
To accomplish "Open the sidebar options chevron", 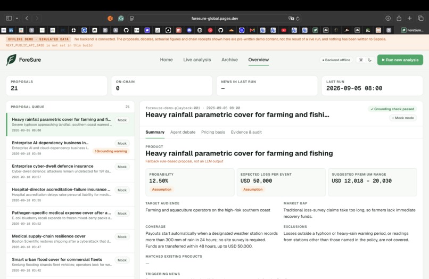I will coord(17,18).
